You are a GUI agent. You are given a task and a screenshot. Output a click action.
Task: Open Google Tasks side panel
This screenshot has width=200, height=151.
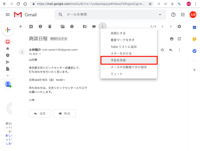(x=194, y=51)
